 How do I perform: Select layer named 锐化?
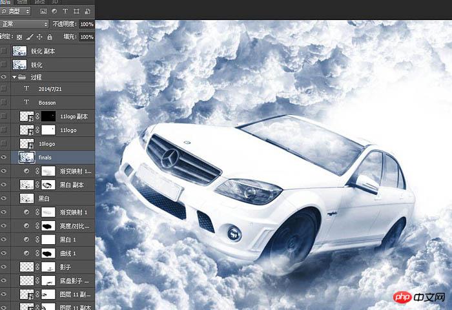(x=37, y=65)
